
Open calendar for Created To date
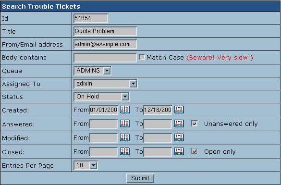179,110
